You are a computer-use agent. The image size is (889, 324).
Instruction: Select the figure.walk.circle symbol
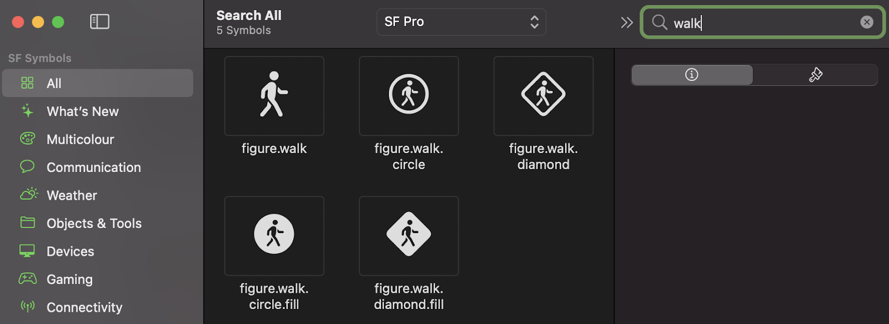click(409, 95)
